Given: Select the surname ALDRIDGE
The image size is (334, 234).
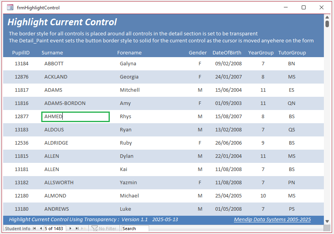Looking at the screenshot, I should 56,143.
